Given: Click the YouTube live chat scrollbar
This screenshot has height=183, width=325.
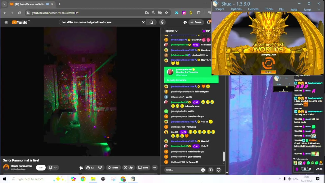Looking at the screenshot, I should coord(224,157).
